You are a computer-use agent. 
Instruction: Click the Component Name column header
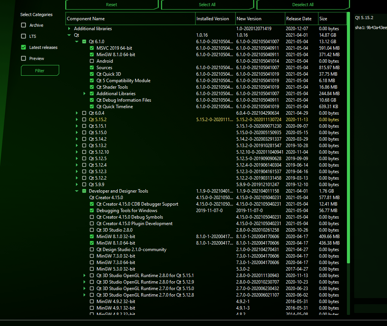tap(131, 19)
